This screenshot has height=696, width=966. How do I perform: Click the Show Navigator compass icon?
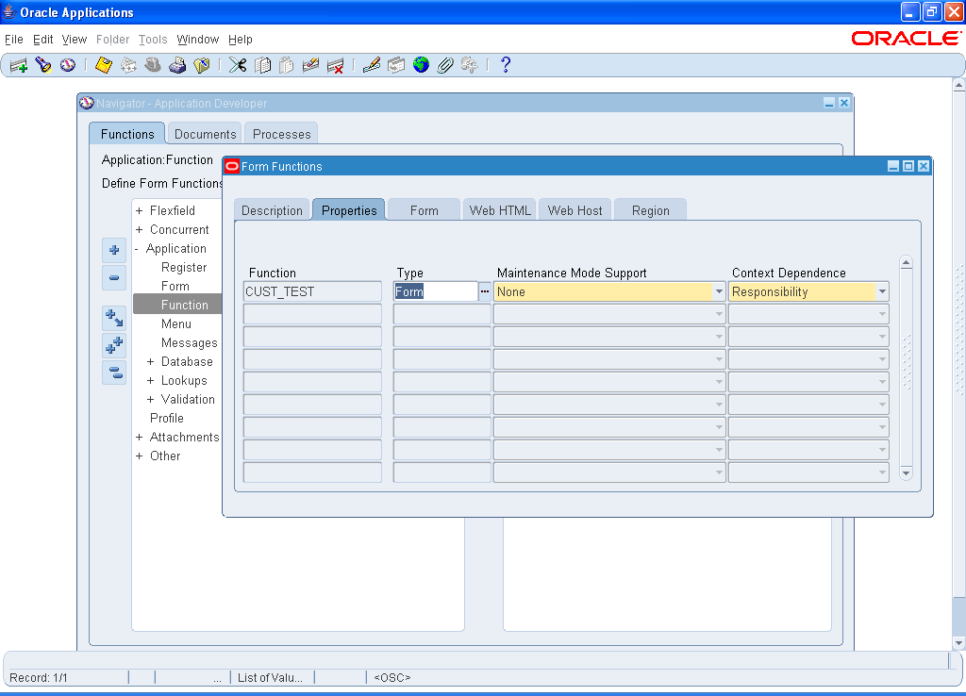[x=68, y=65]
